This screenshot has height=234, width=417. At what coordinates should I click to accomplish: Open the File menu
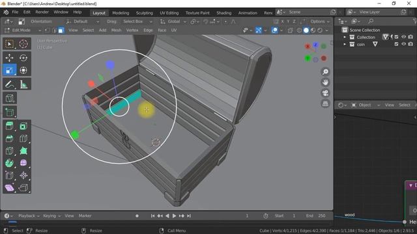pyautogui.click(x=15, y=12)
